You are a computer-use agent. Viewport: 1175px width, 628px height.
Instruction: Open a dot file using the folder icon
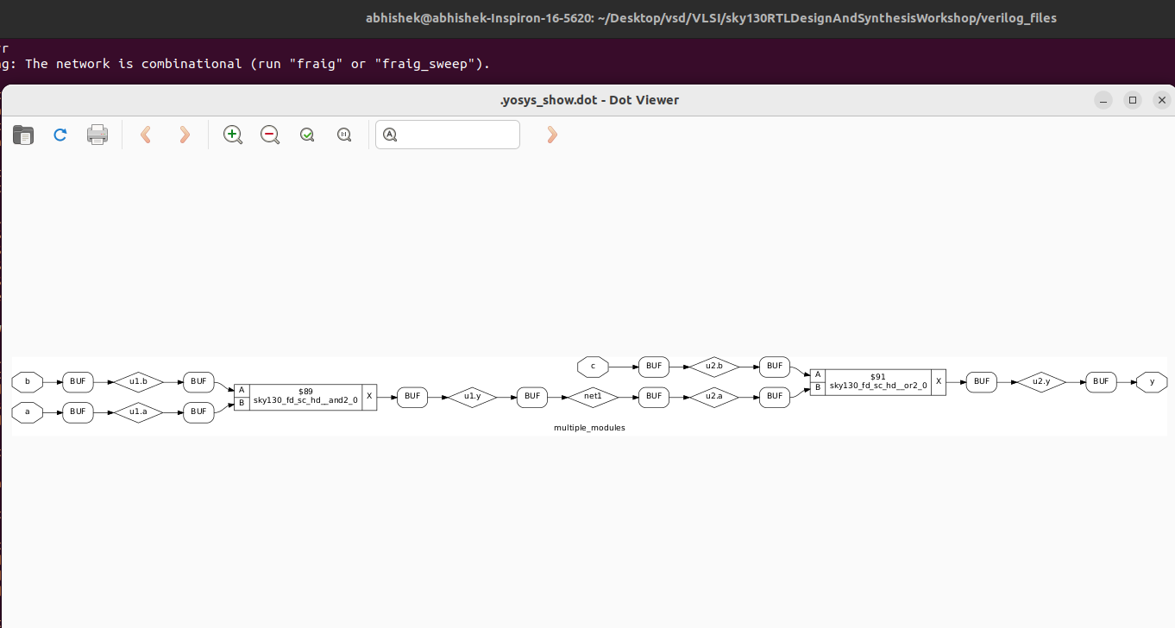coord(22,135)
